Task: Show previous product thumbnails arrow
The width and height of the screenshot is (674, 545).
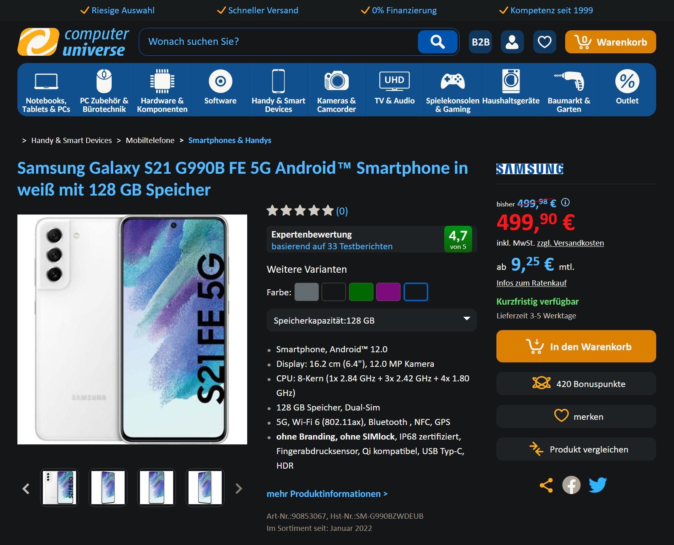Action: coord(26,488)
